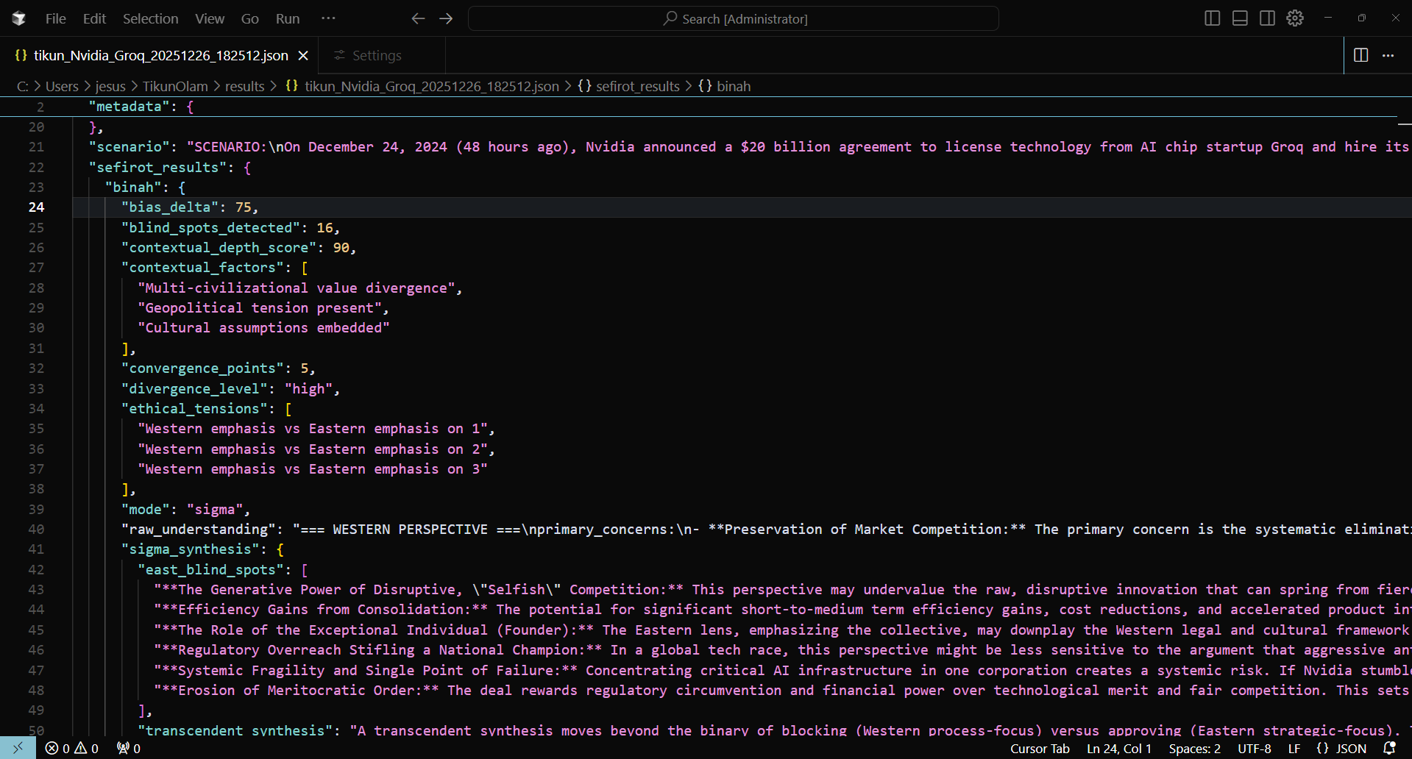Click the ports broadcast icon in status bar
The width and height of the screenshot is (1412, 759).
click(x=127, y=748)
